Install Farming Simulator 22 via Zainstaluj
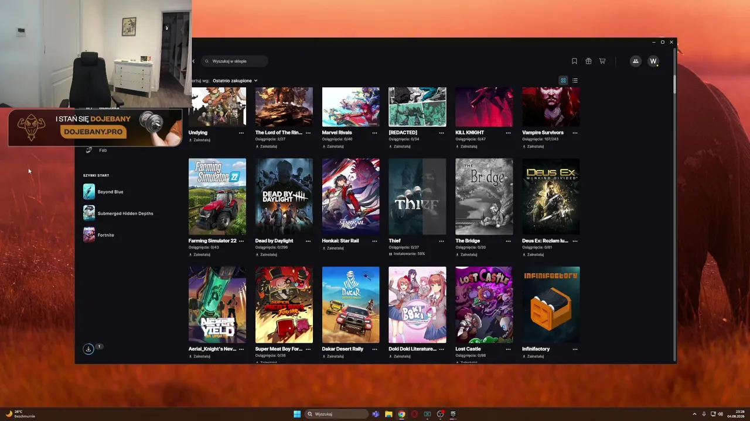Viewport: 750px width, 421px height. pos(200,254)
